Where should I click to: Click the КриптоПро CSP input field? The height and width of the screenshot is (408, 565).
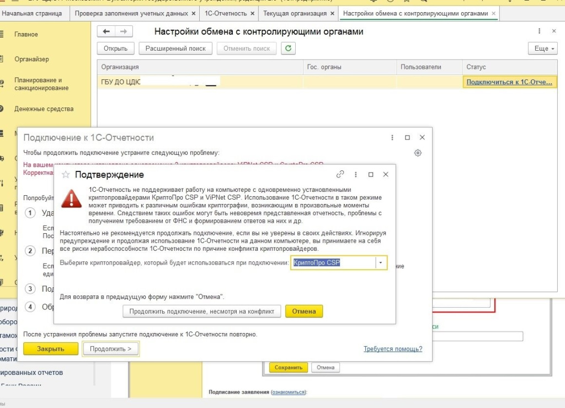pyautogui.click(x=333, y=263)
